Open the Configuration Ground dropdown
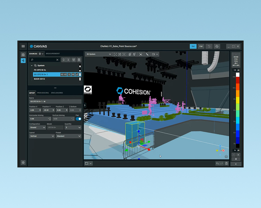The width and height of the screenshot is (261, 208). pyautogui.click(x=38, y=127)
